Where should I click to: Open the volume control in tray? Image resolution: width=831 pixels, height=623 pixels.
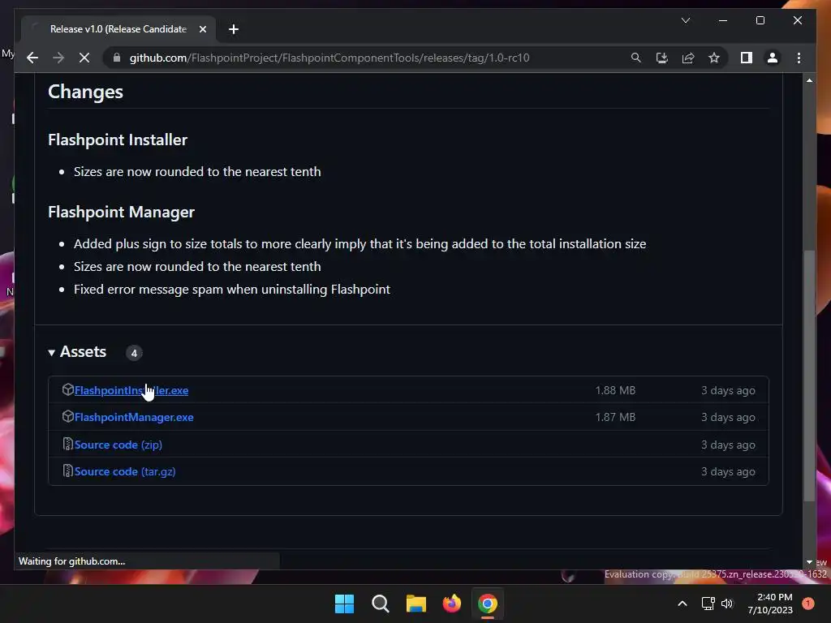pos(727,604)
